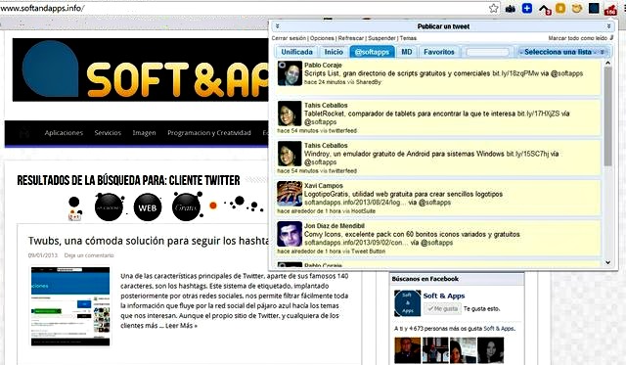This screenshot has width=626, height=365.
Task: Click Jon Diaz de Mendibil username
Action: click(x=335, y=226)
